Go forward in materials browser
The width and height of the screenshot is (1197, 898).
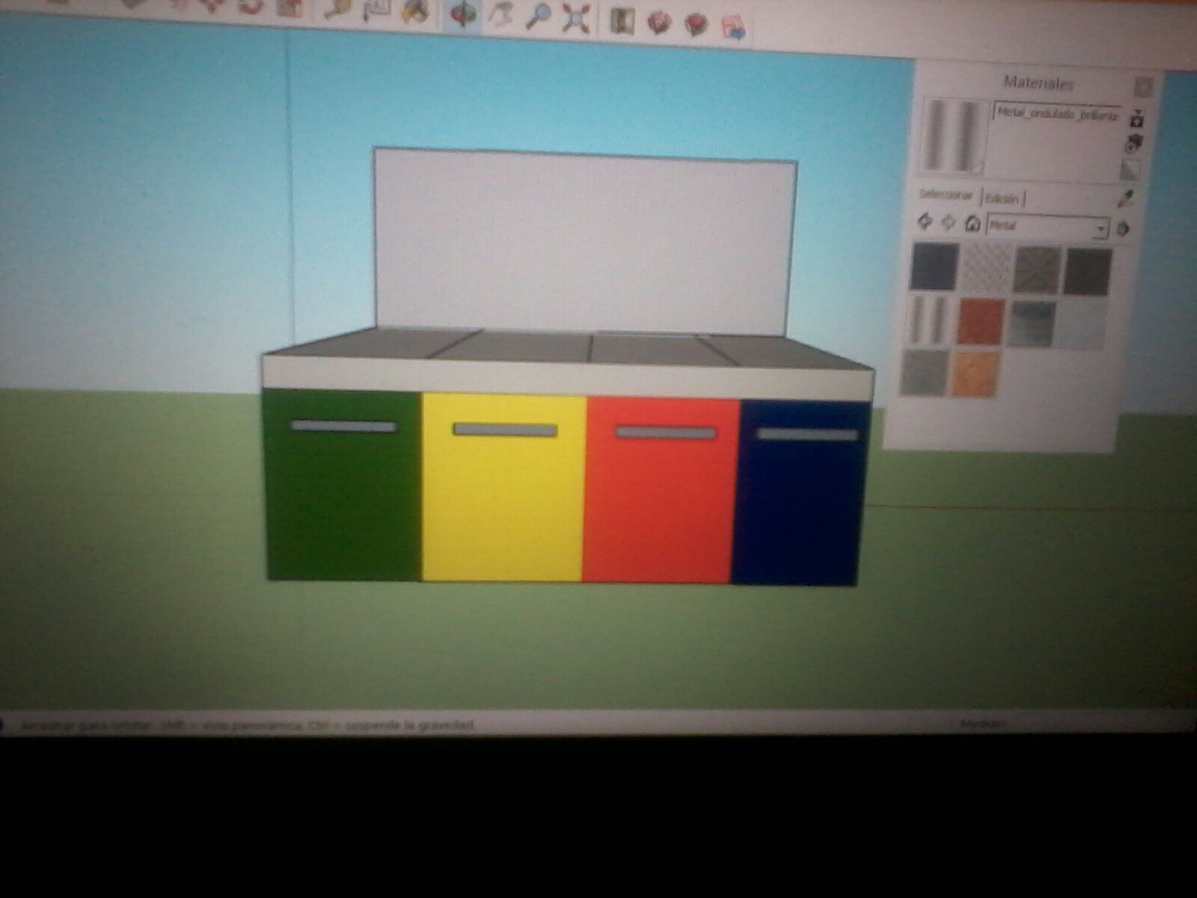(x=948, y=223)
